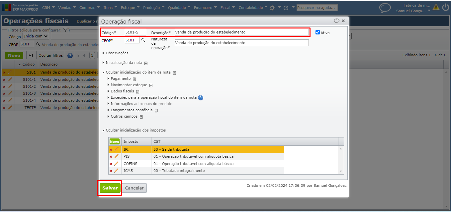Image resolution: width=451 pixels, height=212 pixels.
Task: Click notes icon beside Movimentar estoque
Action: point(150,85)
